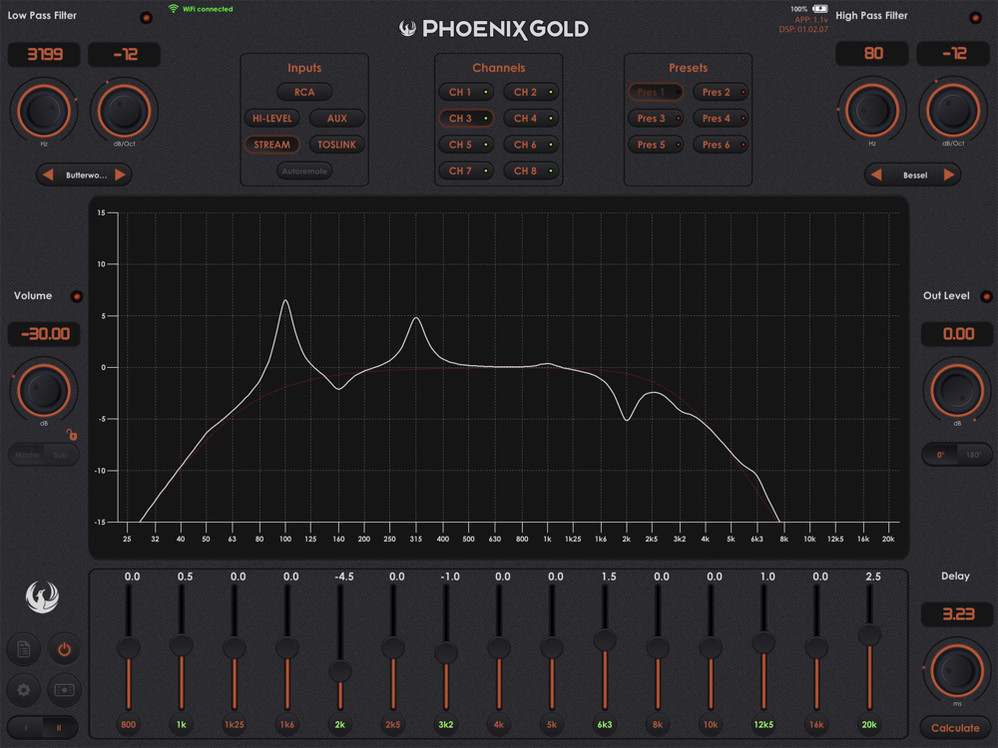Screen dimensions: 998x748
Task: Select previous high pass filter type arrow
Action: pyautogui.click(x=876, y=175)
